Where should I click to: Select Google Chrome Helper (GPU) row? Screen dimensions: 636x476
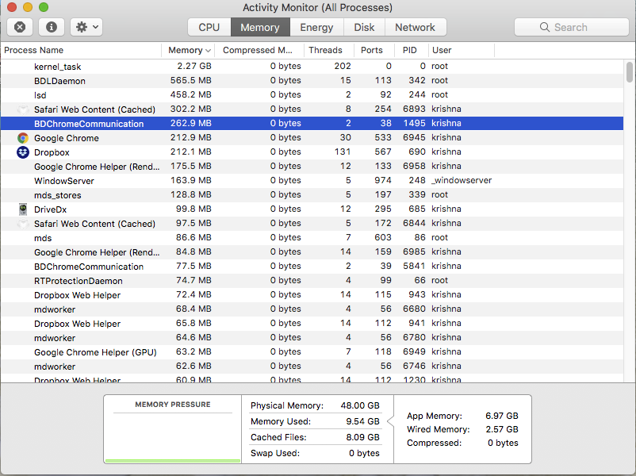point(312,351)
